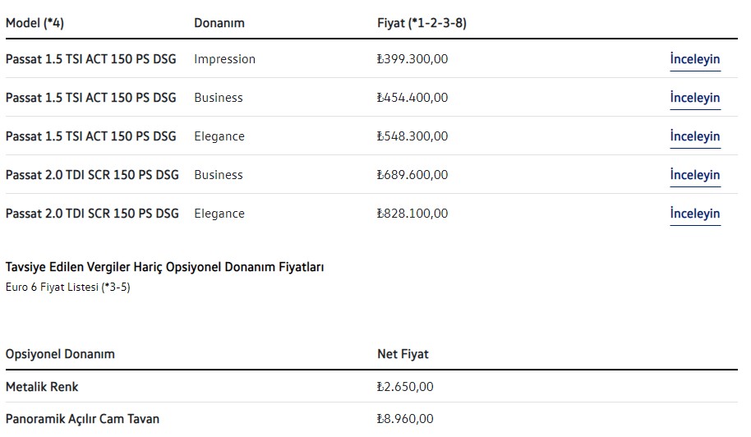The height and width of the screenshot is (437, 751).
Task: Select the ₺689.600,00 price
Action: pos(412,175)
